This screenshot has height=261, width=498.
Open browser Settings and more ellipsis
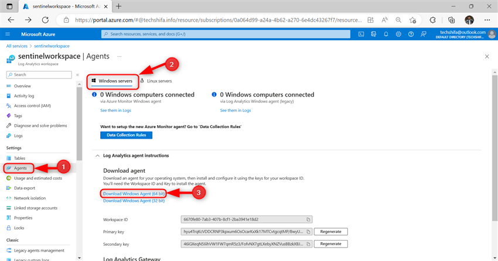pos(487,20)
